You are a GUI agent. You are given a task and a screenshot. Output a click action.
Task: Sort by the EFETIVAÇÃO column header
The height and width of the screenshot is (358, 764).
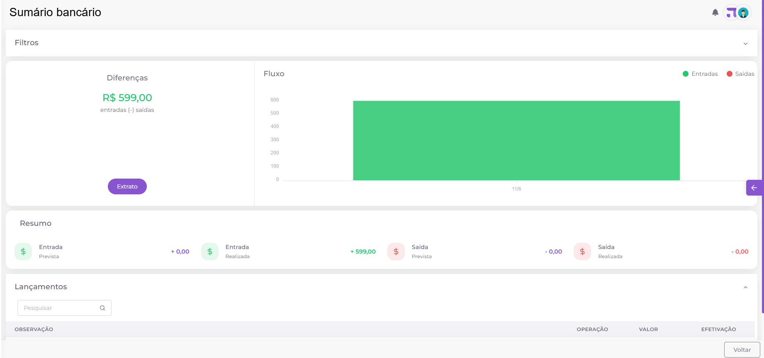[x=718, y=329]
